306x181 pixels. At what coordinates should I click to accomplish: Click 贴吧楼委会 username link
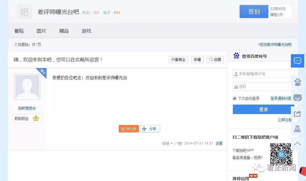coord(27,108)
